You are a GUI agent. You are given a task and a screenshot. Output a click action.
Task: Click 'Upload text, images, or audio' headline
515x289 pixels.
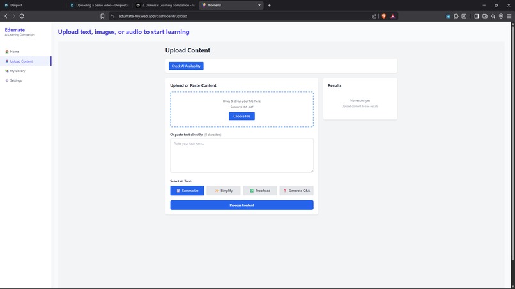(123, 32)
